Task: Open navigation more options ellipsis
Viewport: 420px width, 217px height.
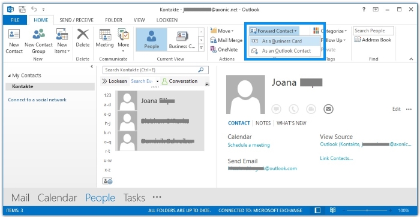Action: (157, 197)
